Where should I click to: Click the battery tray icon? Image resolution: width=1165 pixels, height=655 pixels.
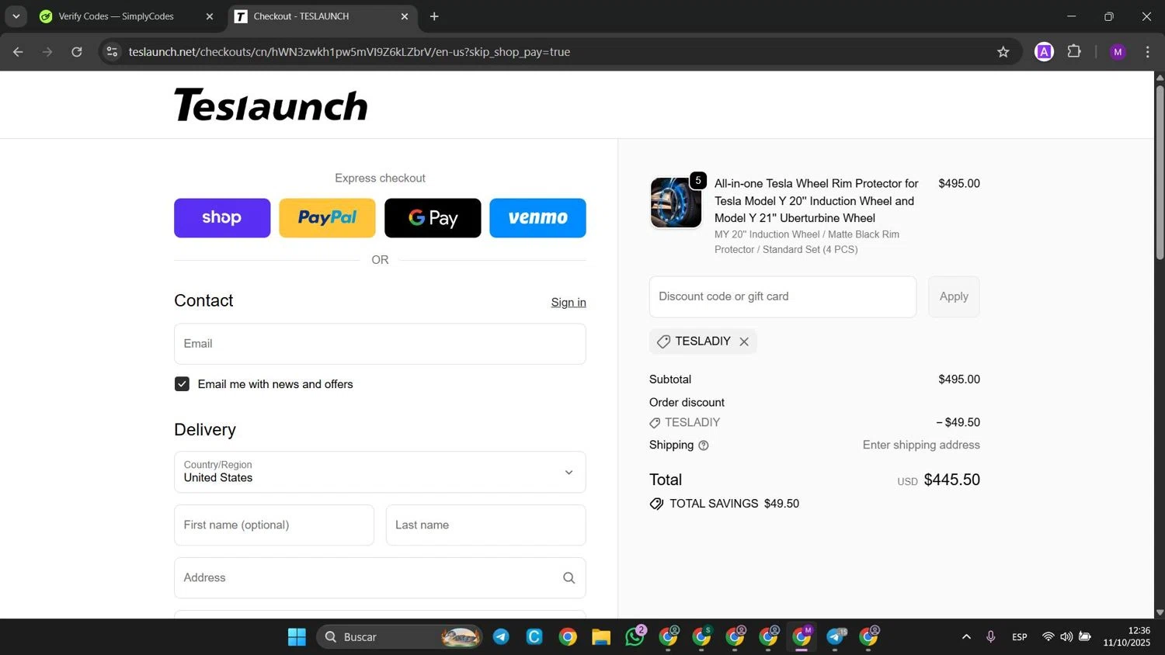coord(1085,637)
